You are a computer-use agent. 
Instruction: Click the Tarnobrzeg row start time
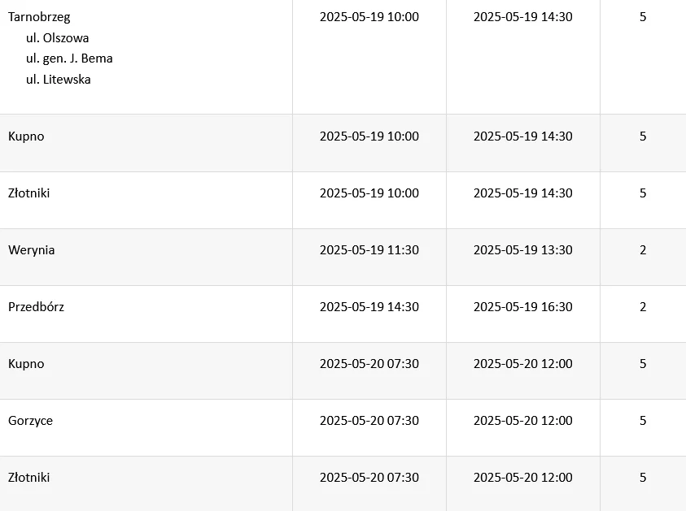pyautogui.click(x=369, y=17)
